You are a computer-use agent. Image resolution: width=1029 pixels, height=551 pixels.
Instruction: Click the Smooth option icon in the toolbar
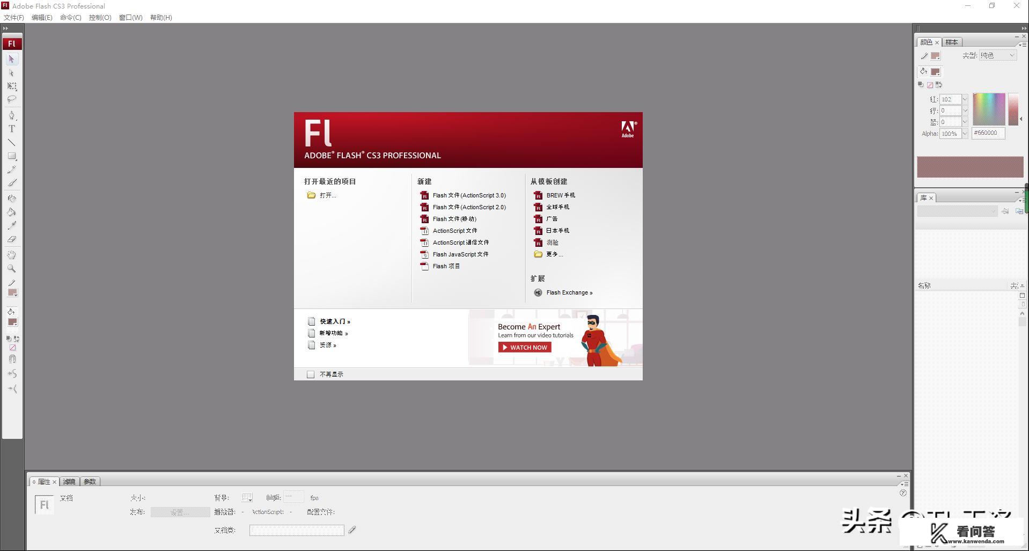click(x=12, y=374)
